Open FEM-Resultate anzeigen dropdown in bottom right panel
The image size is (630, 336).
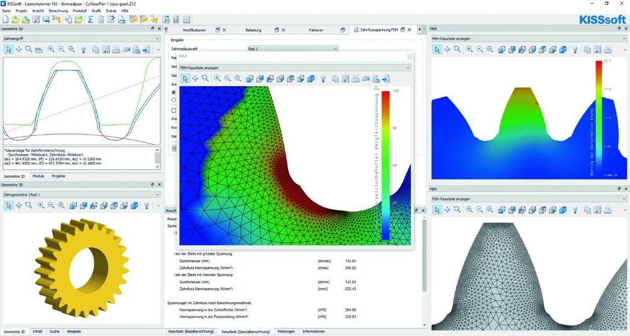coord(529,199)
